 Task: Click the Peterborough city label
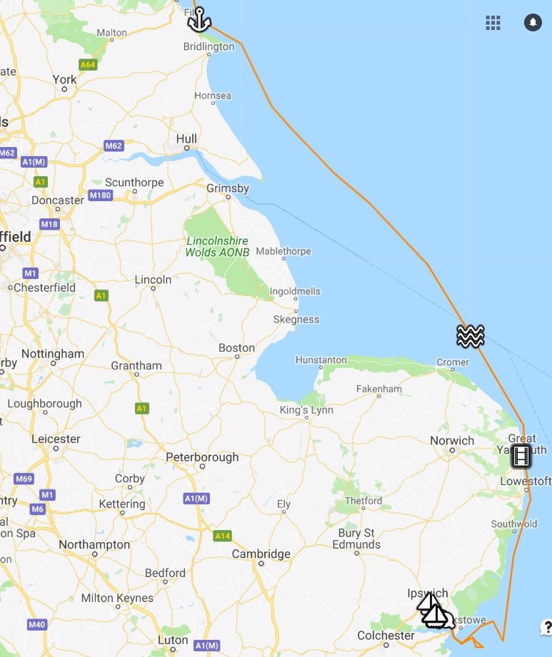tap(202, 457)
